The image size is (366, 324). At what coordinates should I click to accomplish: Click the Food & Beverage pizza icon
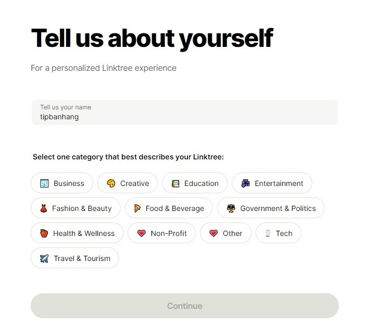tap(137, 208)
